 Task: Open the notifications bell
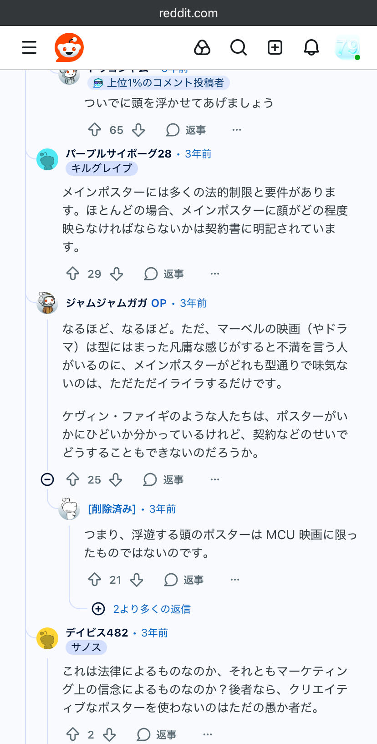pos(311,47)
